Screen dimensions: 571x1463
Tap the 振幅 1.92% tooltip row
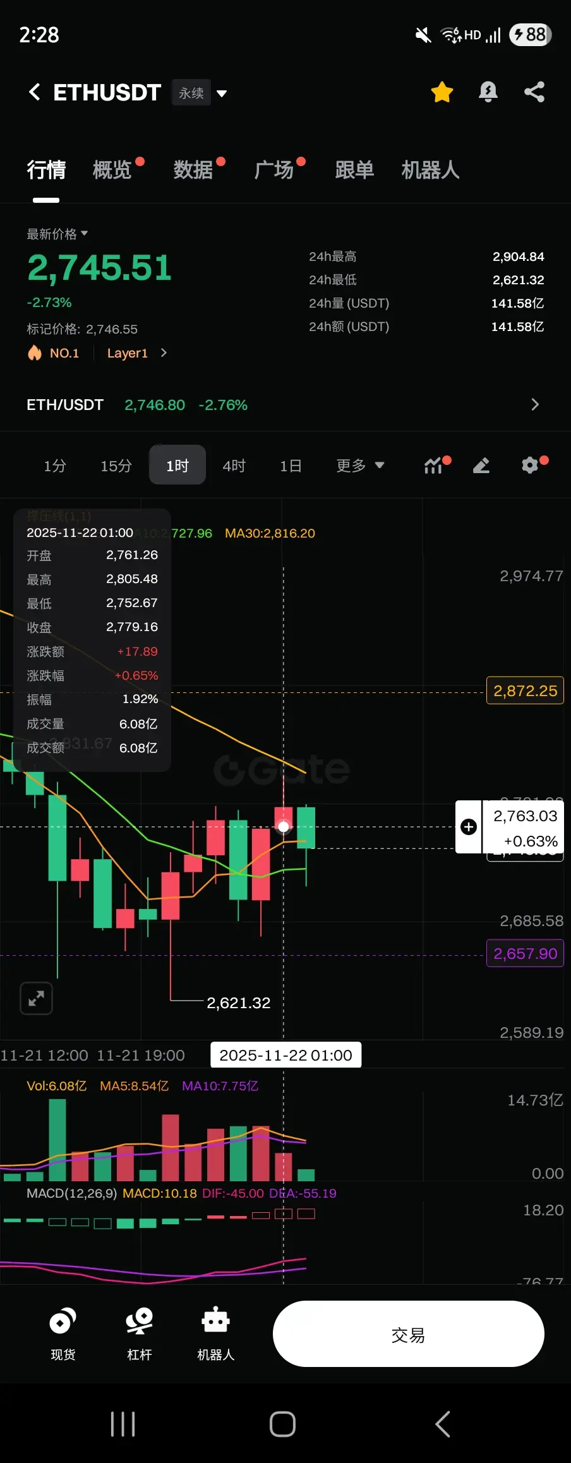(92, 699)
